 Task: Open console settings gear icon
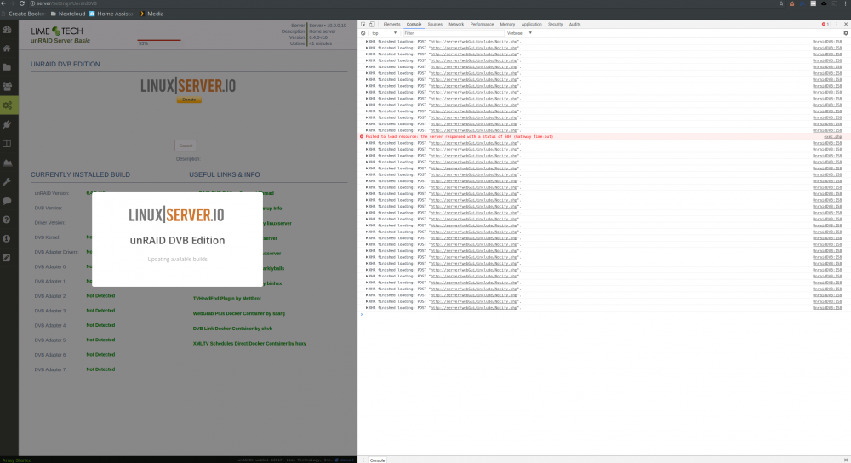tap(846, 33)
